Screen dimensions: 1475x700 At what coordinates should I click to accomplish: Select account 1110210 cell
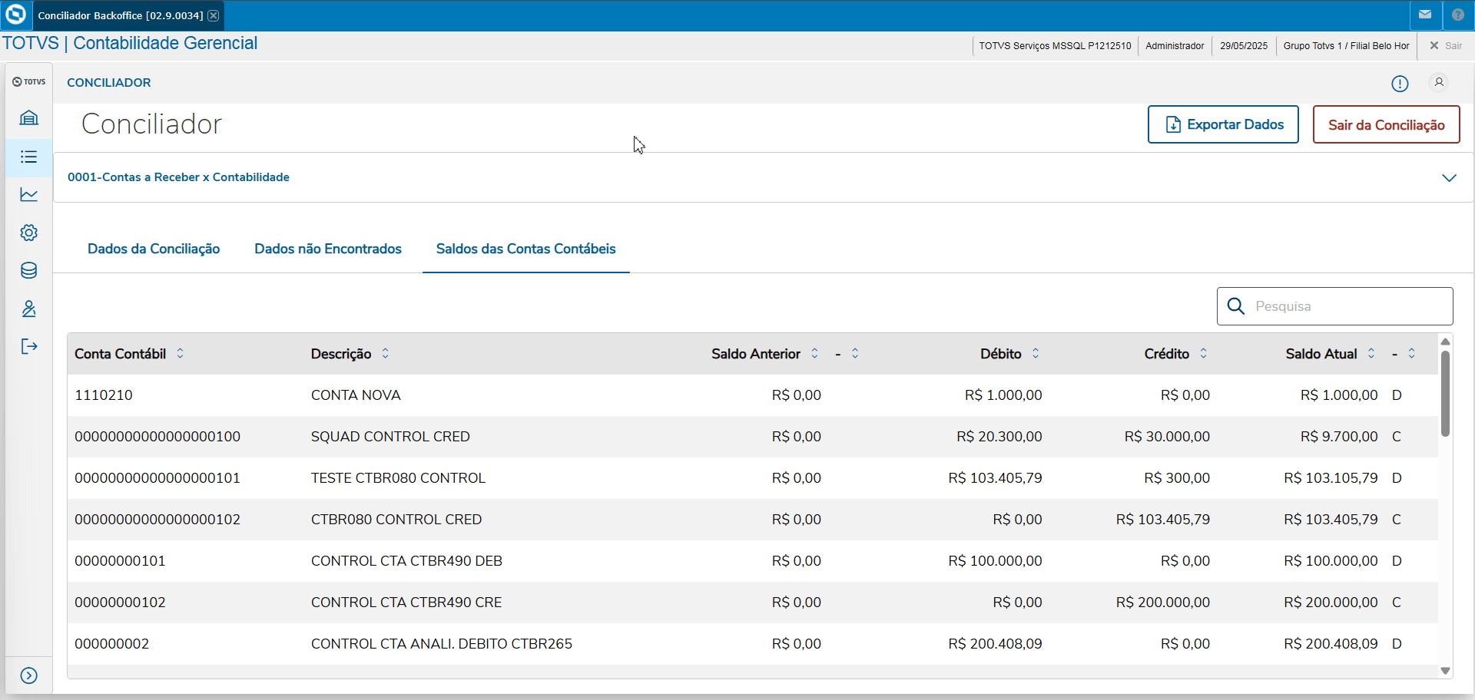pyautogui.click(x=104, y=395)
